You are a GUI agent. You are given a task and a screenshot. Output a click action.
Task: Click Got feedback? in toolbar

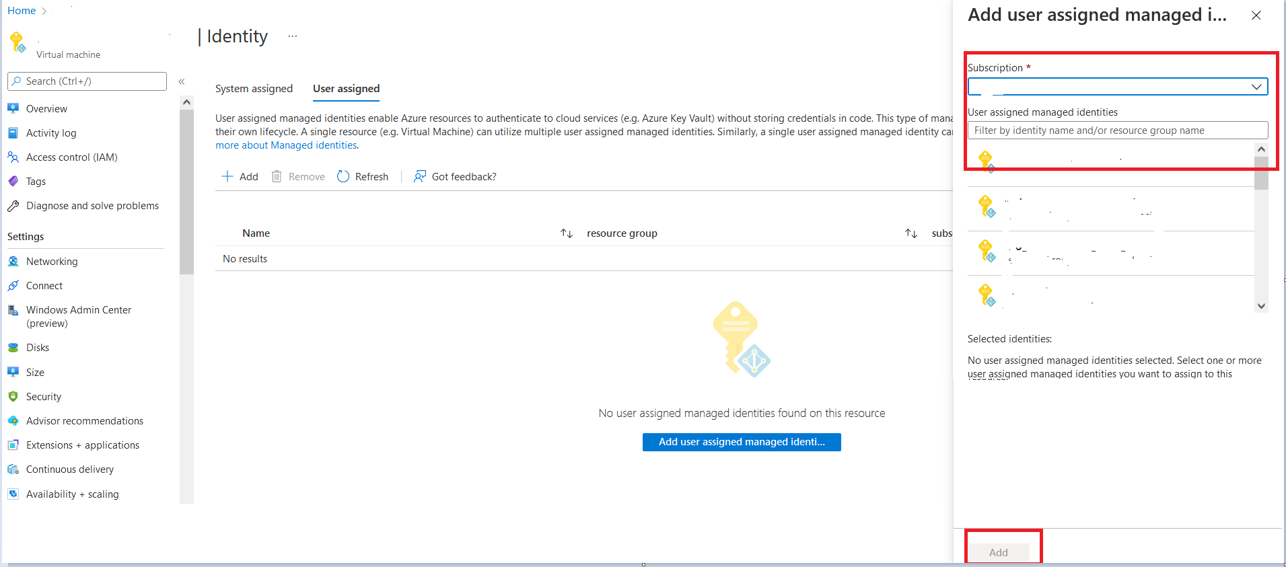pos(455,177)
